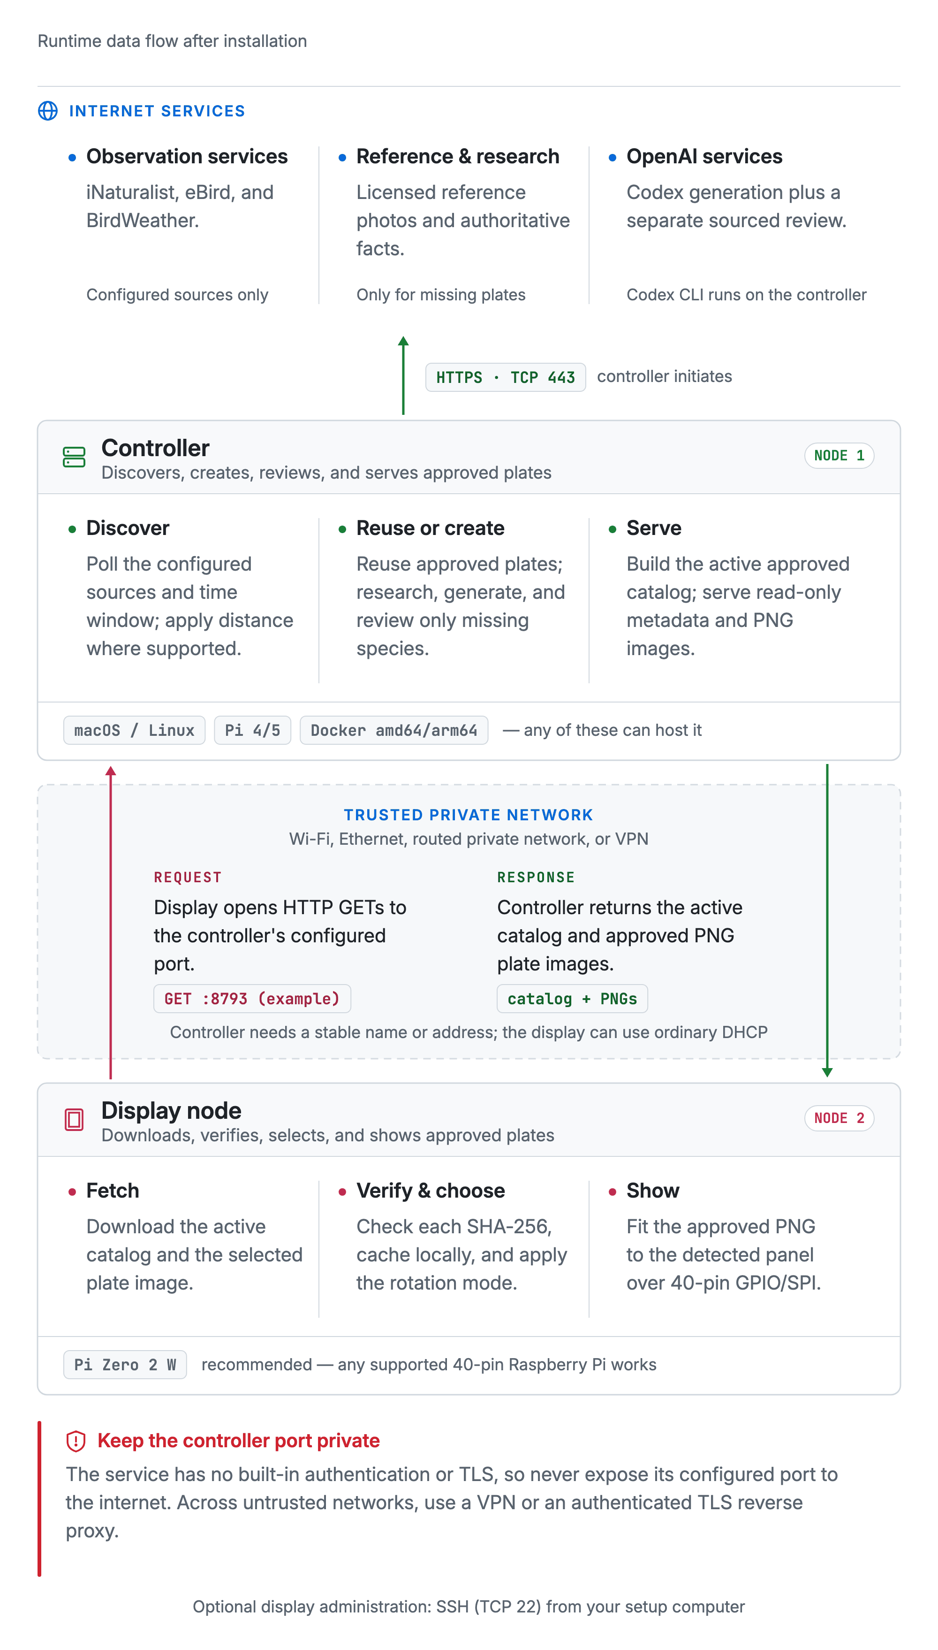The image size is (938, 1650).
Task: Select the macOS / Linux tag
Action: click(x=134, y=730)
